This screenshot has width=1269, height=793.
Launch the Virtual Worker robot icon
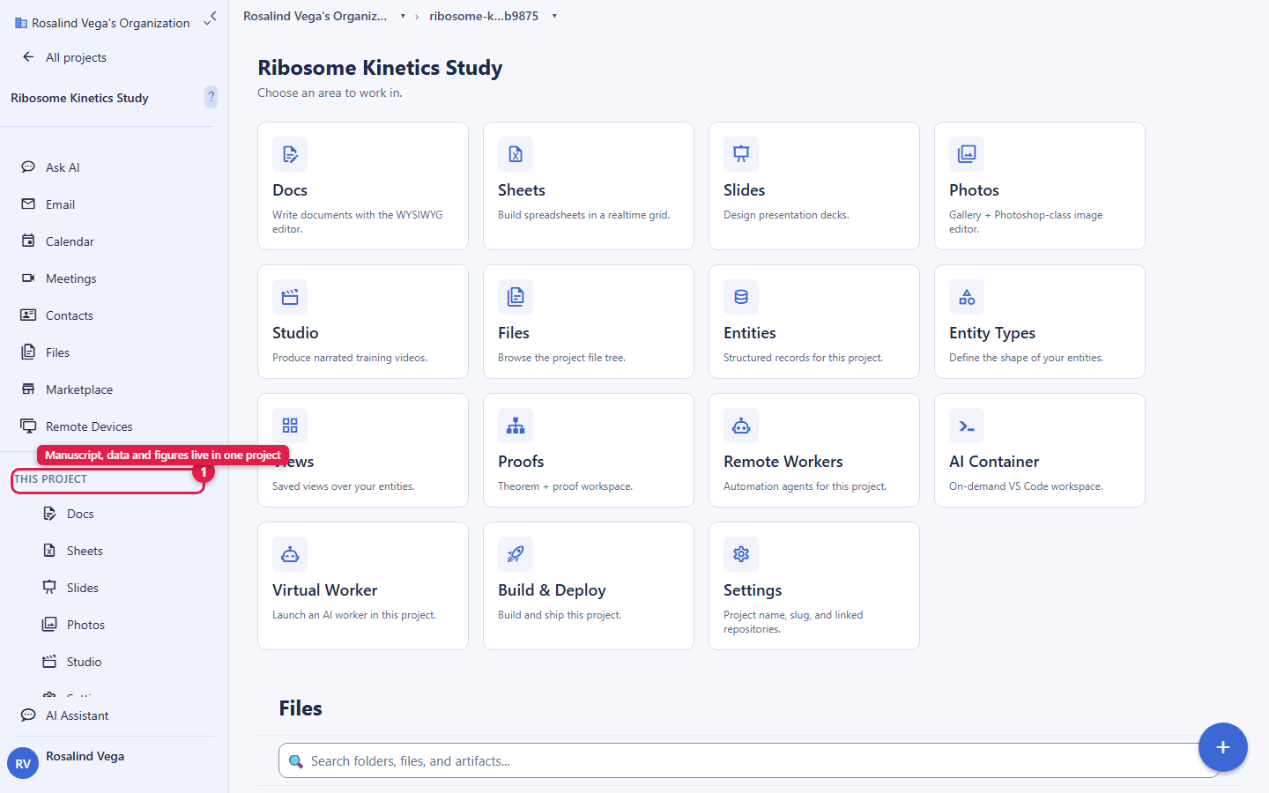[290, 554]
